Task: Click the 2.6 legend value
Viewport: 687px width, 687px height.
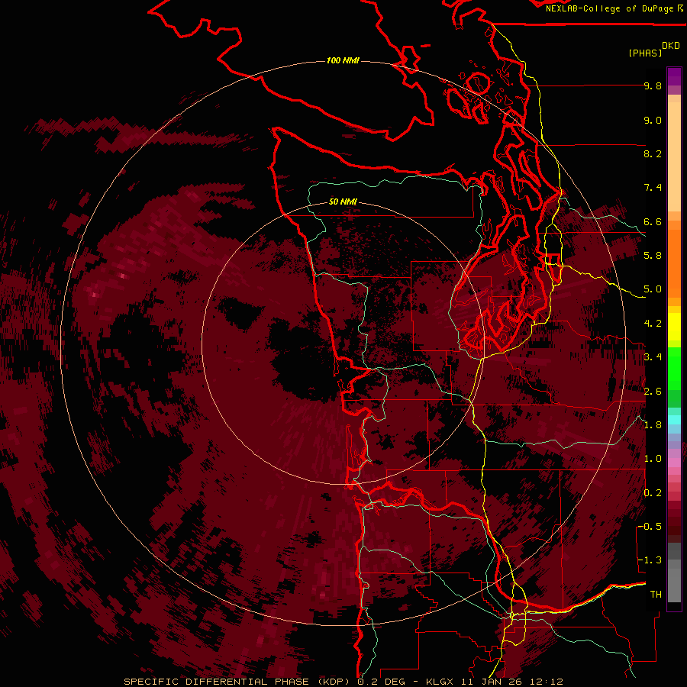Action: click(653, 392)
